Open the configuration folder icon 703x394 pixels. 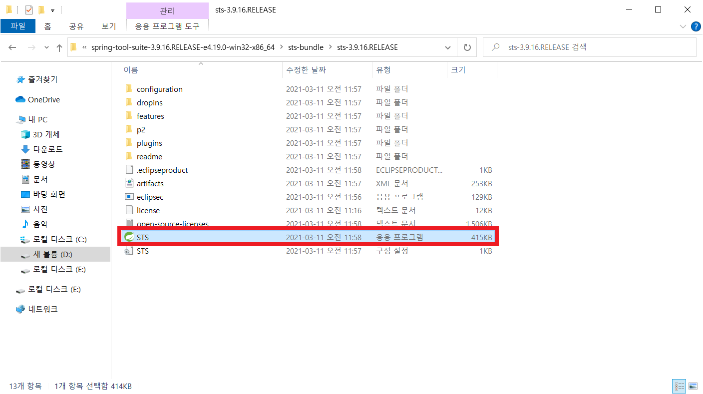[x=129, y=89]
